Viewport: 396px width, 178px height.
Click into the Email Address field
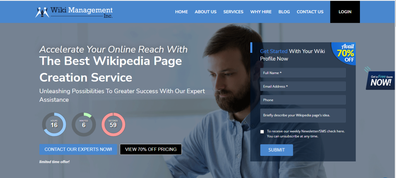tap(303, 86)
